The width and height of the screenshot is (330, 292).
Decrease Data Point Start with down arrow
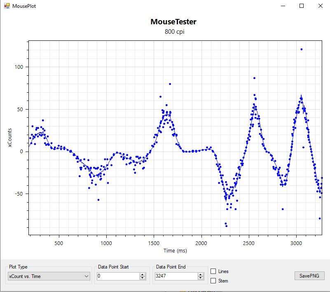(x=143, y=278)
